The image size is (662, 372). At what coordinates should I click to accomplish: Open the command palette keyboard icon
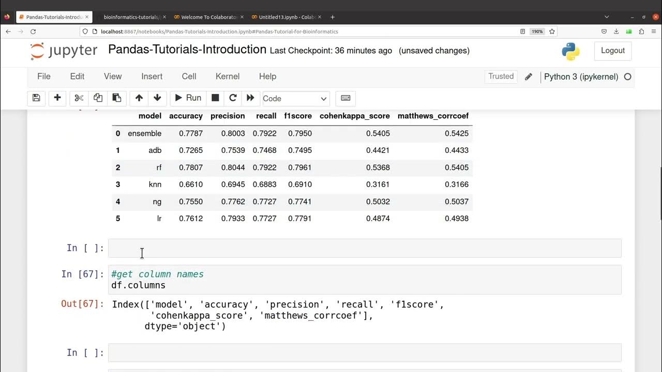pos(345,98)
